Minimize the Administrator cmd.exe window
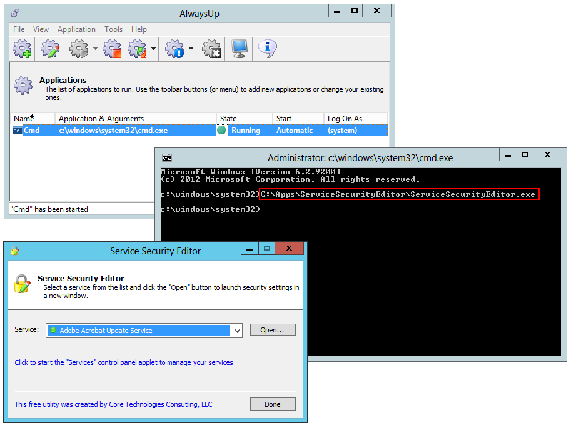Viewport: 571px width, 428px height. (x=508, y=155)
